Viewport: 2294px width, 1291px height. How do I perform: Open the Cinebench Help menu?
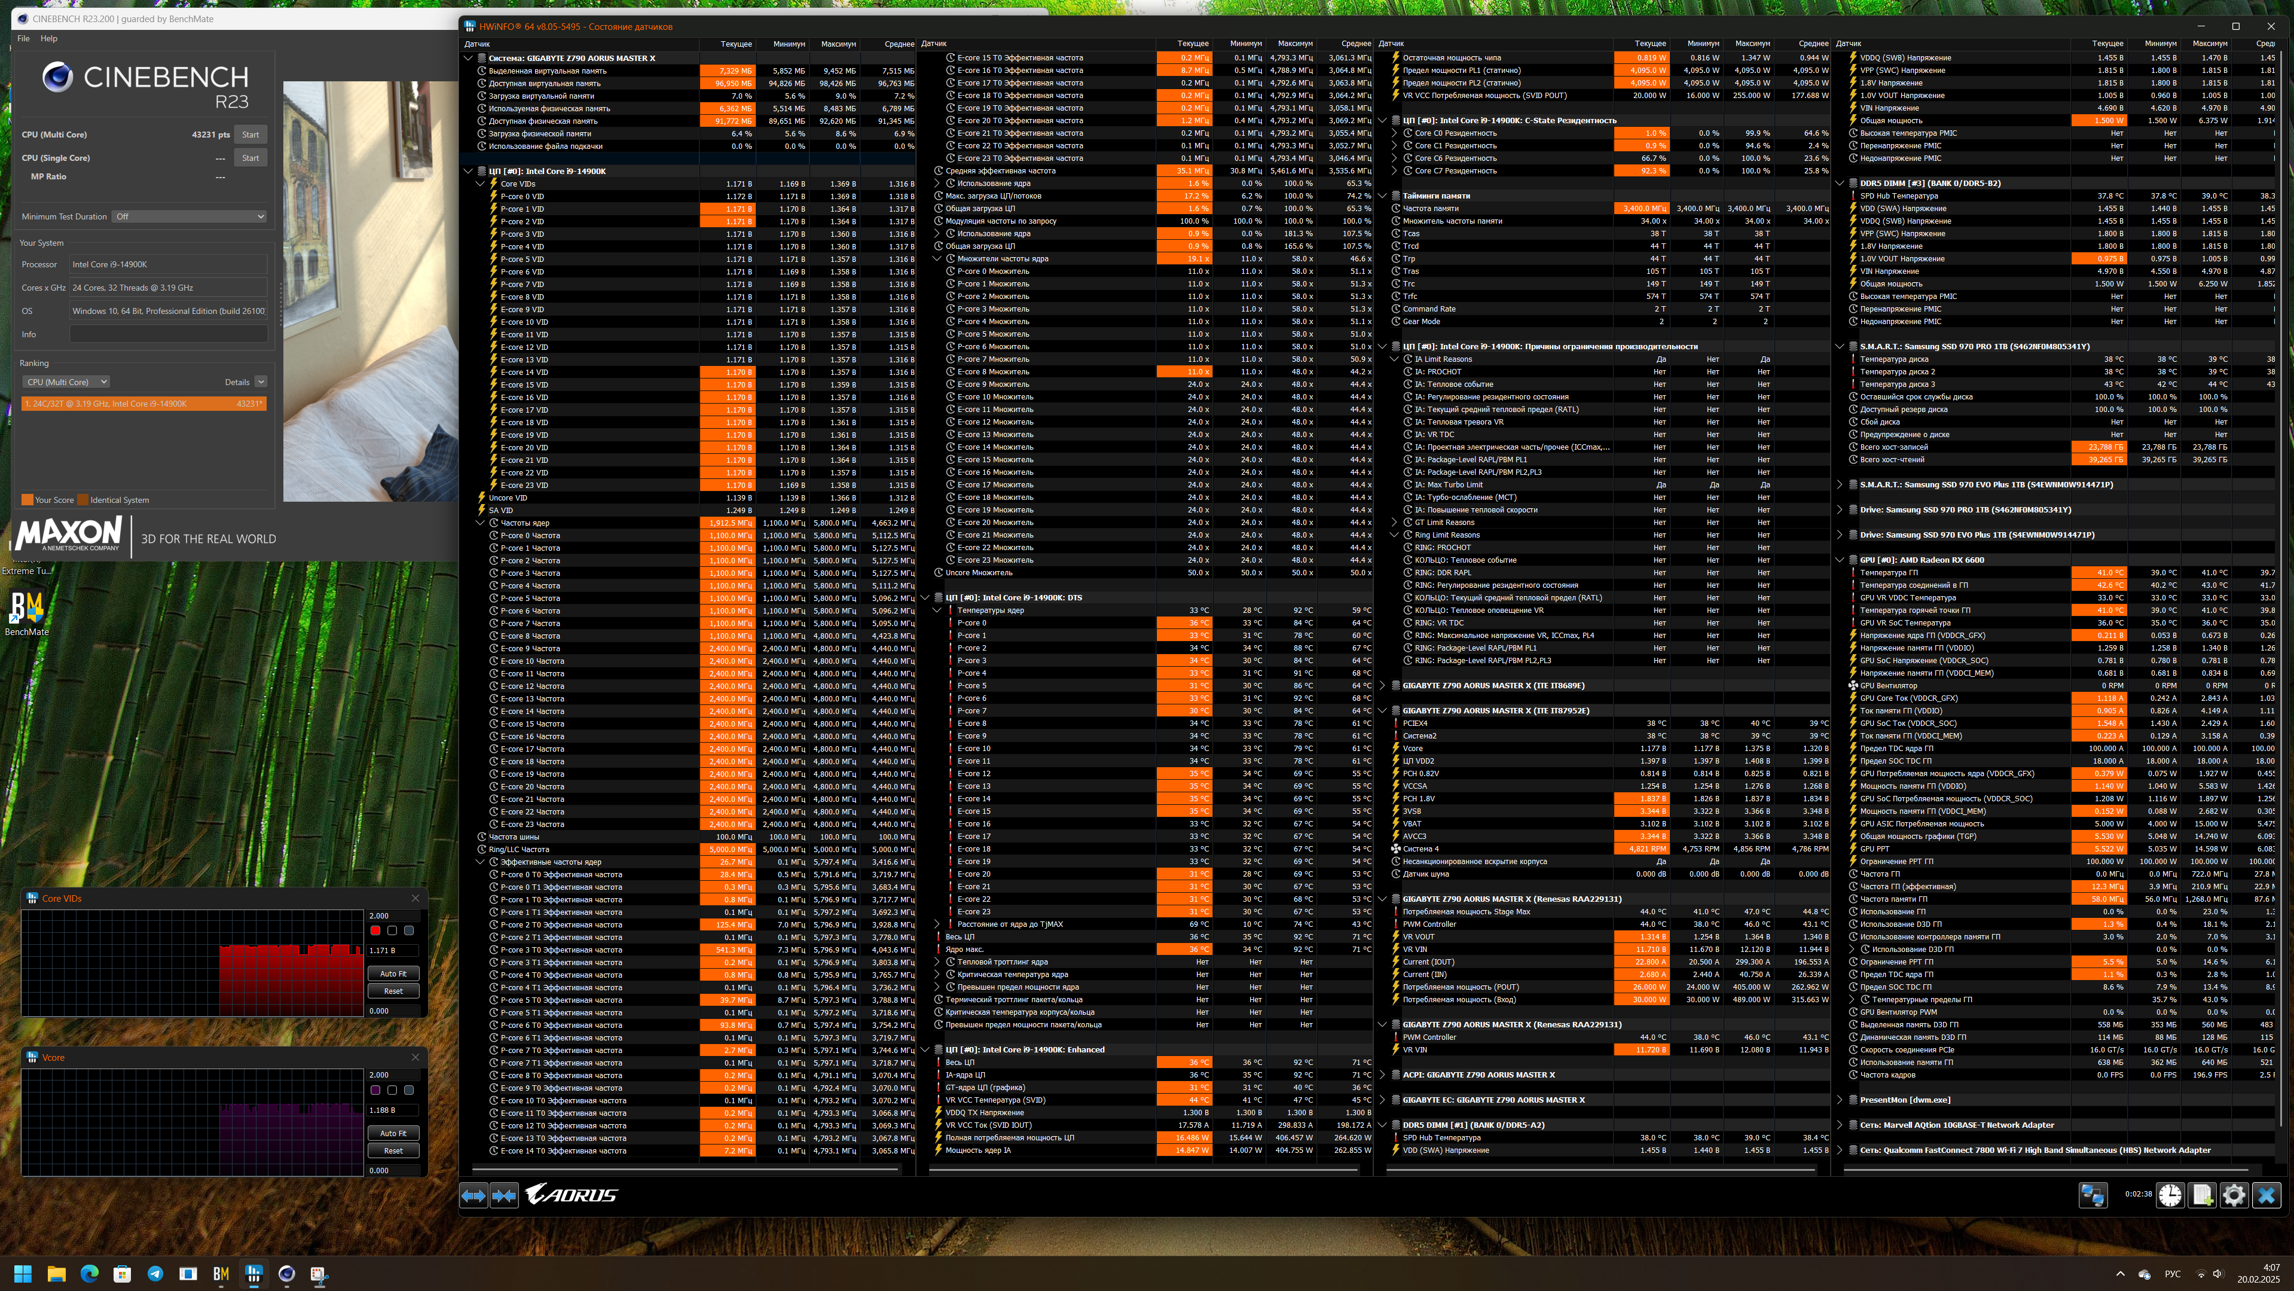[x=49, y=38]
